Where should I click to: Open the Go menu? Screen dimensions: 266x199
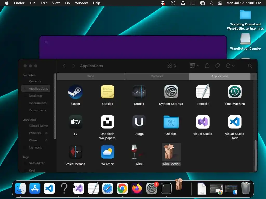pos(68,3)
